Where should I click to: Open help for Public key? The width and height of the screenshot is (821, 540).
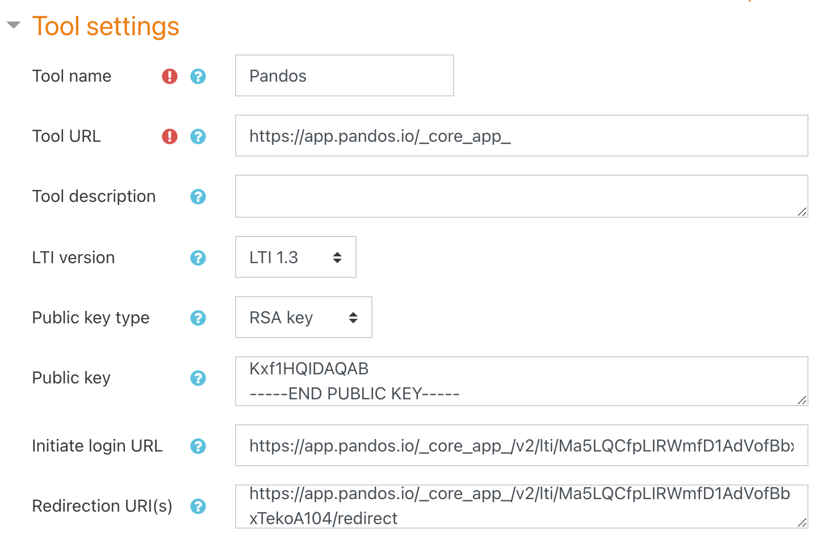pos(198,378)
